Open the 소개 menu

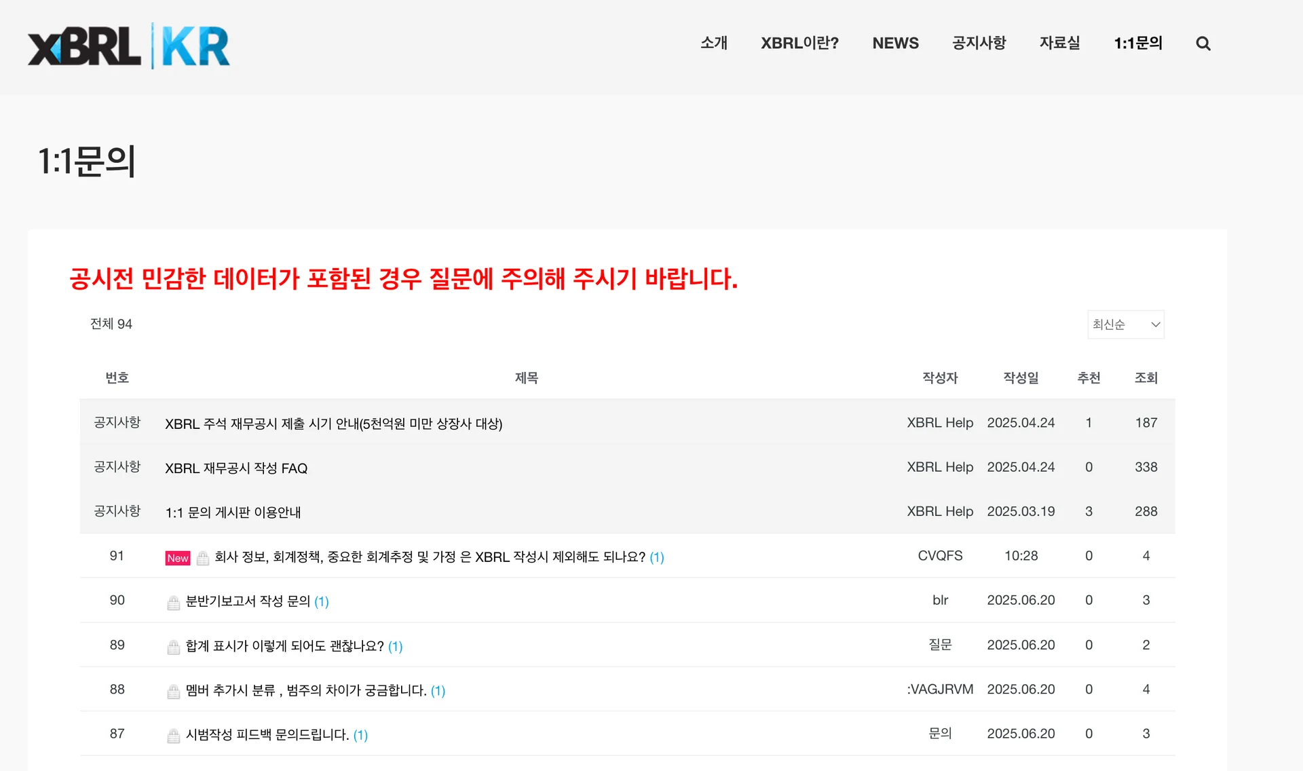pos(714,43)
